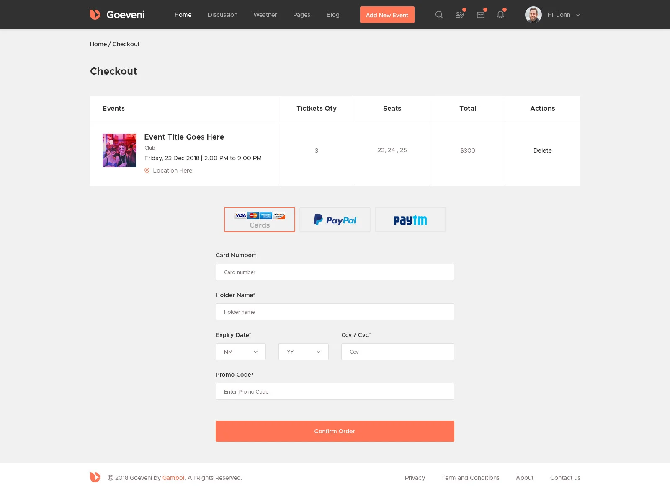This screenshot has height=492, width=670.
Task: Select Paytm as payment method
Action: (410, 220)
